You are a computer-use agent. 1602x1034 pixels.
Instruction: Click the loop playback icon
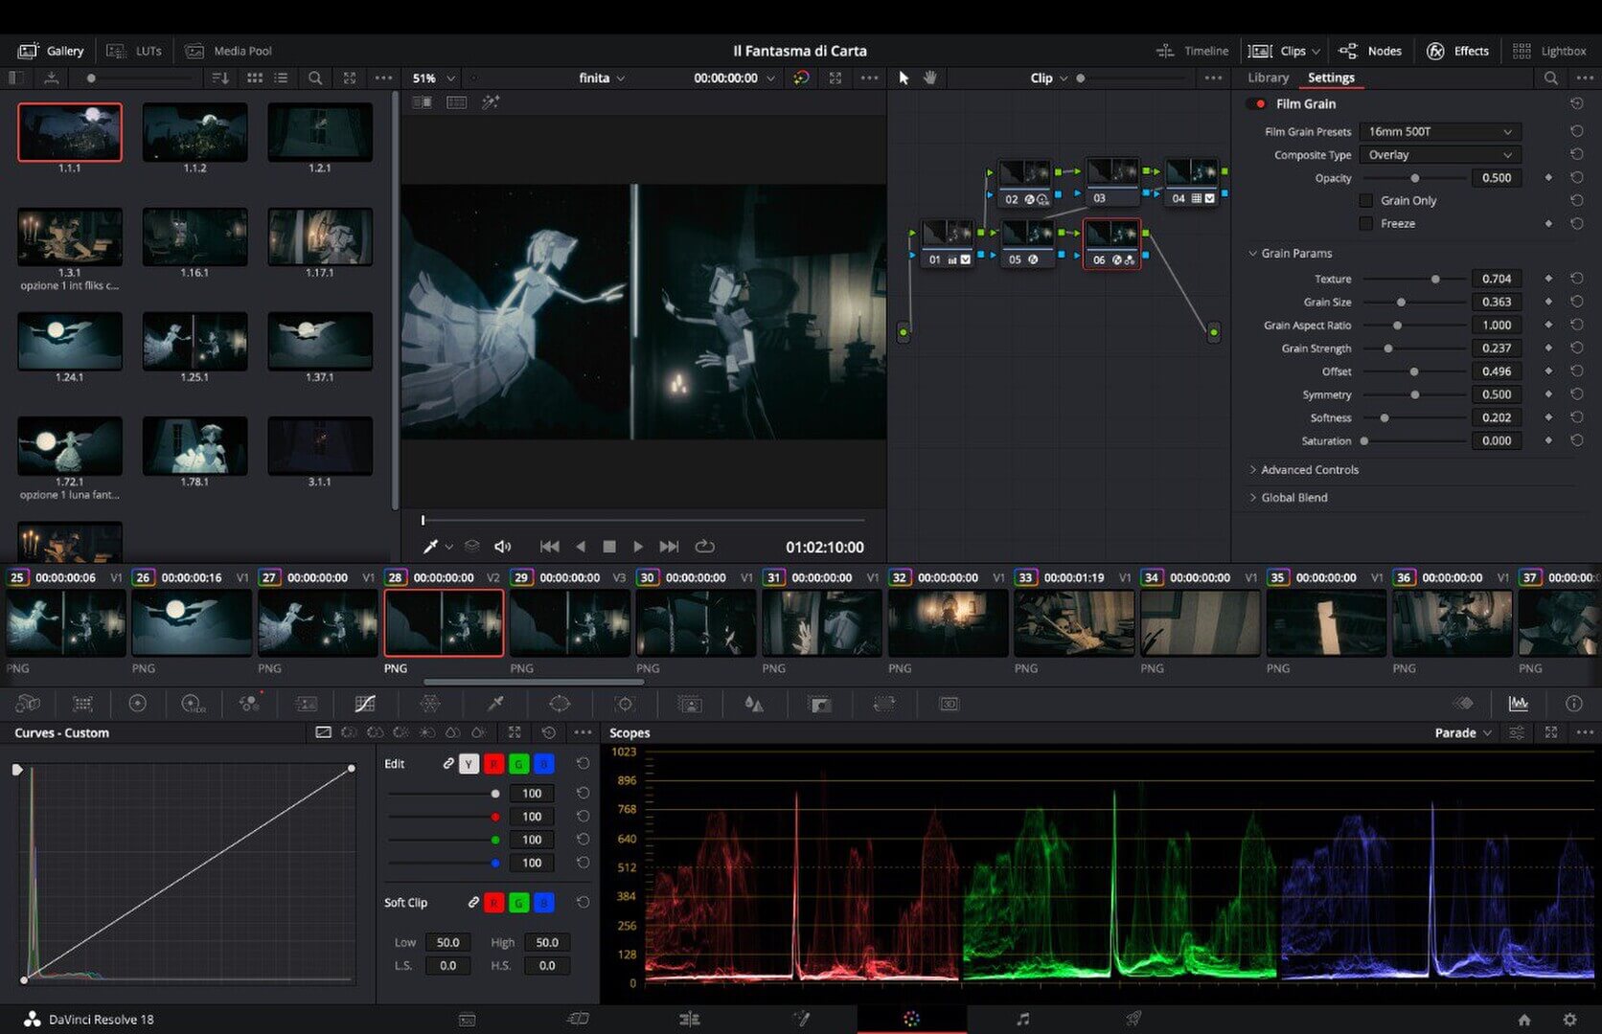click(704, 547)
